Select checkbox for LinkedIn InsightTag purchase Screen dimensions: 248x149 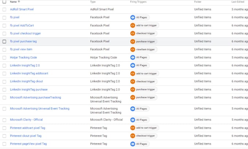click(x=4, y=90)
